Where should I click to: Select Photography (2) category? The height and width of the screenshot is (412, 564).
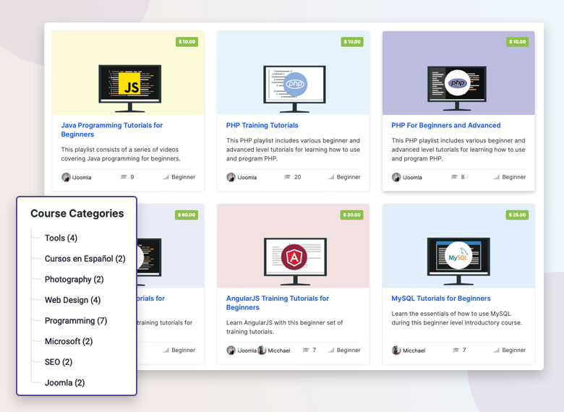pos(74,279)
